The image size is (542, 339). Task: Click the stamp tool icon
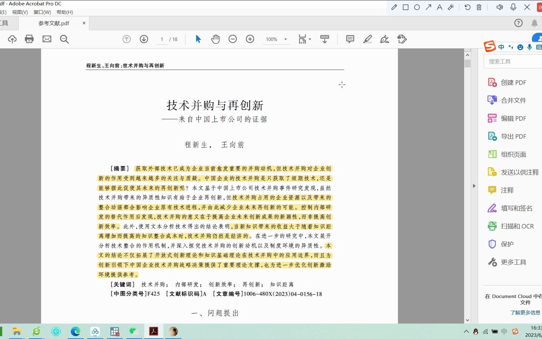tap(402, 39)
